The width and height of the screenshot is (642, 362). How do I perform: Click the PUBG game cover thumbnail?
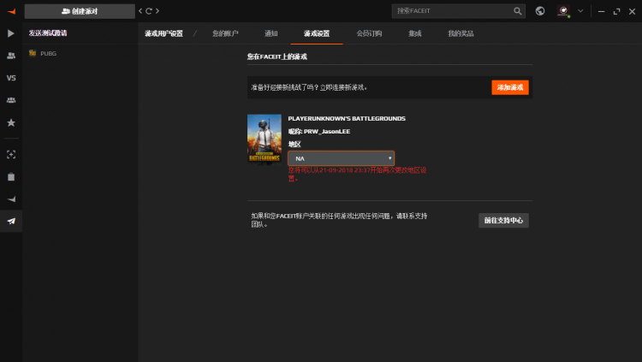(x=265, y=139)
